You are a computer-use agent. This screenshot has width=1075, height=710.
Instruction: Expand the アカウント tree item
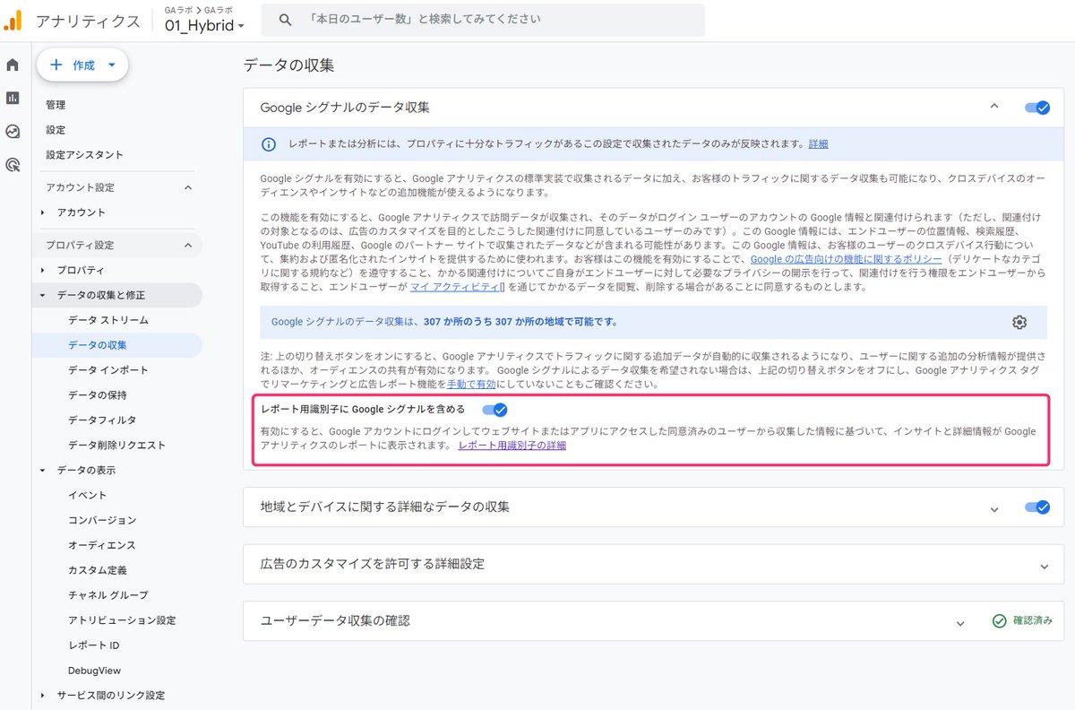43,212
